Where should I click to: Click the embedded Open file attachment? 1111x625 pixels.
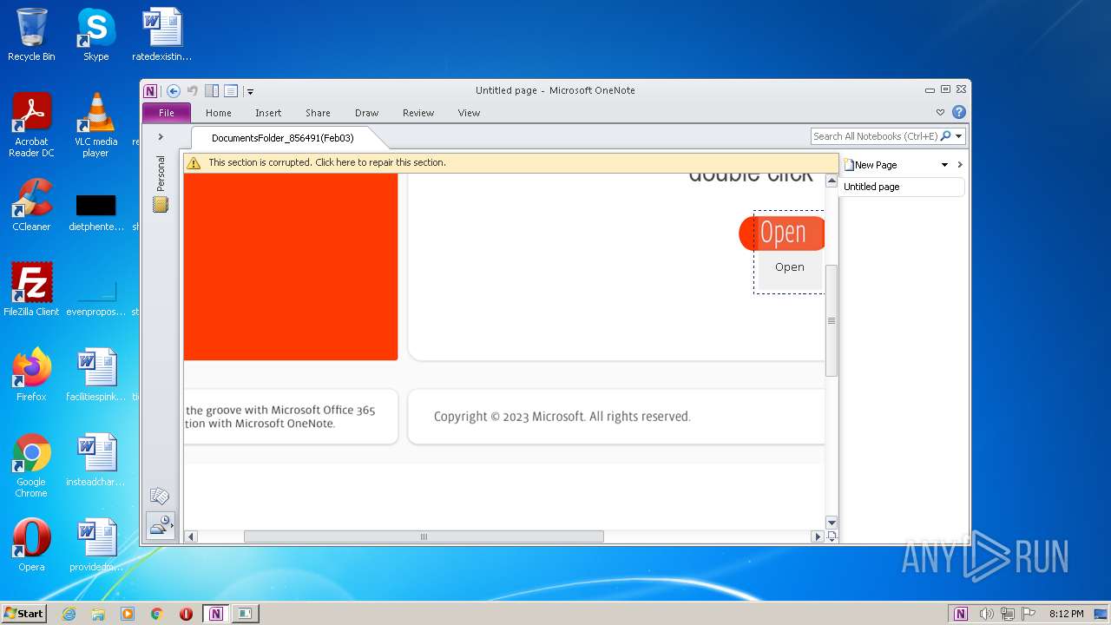(x=790, y=267)
